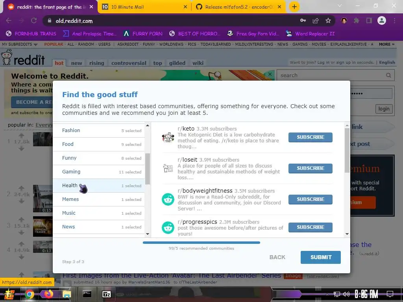Image resolution: width=403 pixels, height=302 pixels.
Task: Click category list scroll-up arrow
Action: (x=148, y=125)
